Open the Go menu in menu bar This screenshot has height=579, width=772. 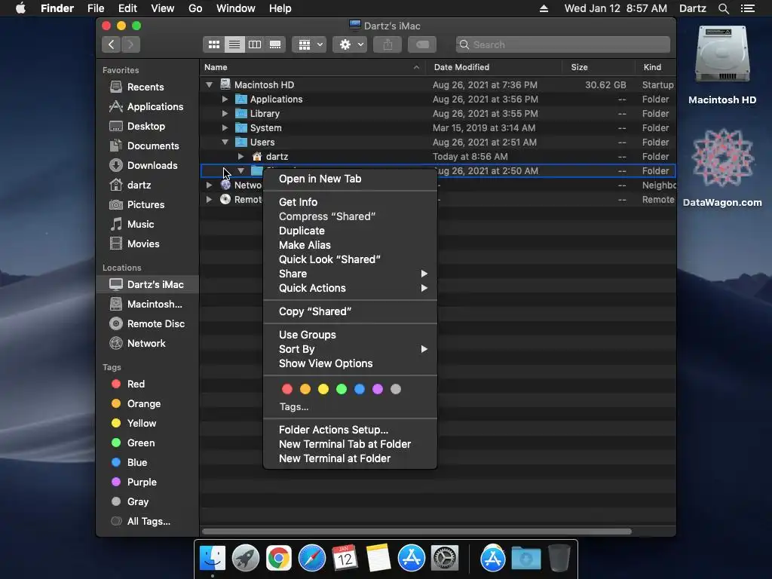[195, 8]
